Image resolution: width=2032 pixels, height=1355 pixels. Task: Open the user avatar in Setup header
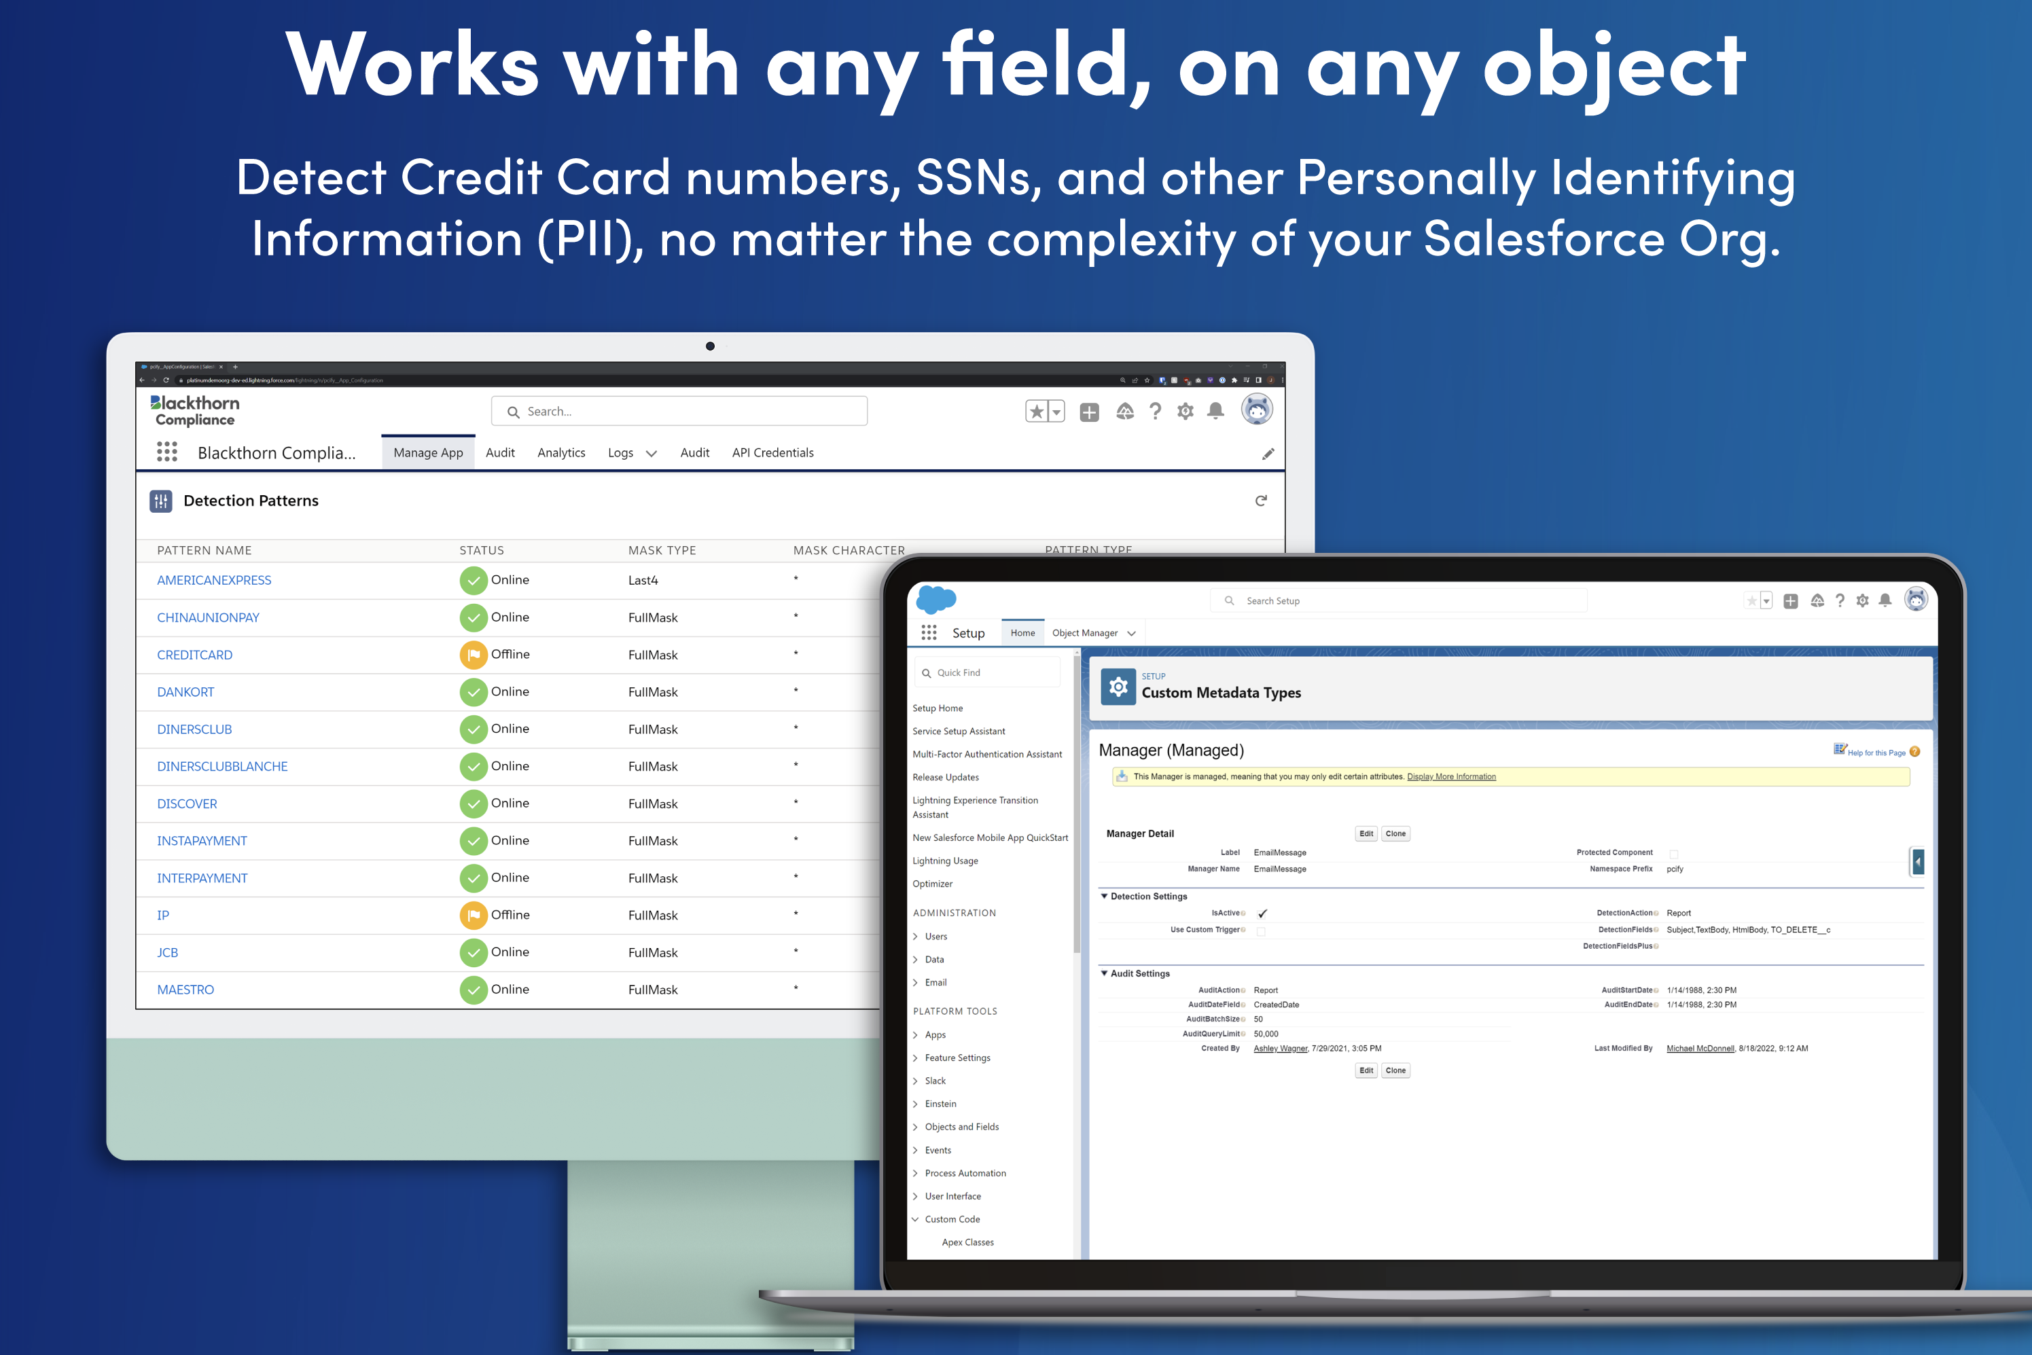pyautogui.click(x=1917, y=599)
